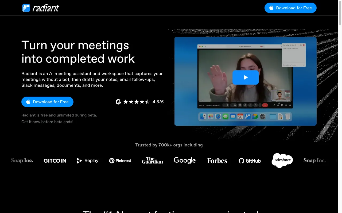The width and height of the screenshot is (342, 213).
Task: Click The Guardian logo
Action: [x=152, y=160]
